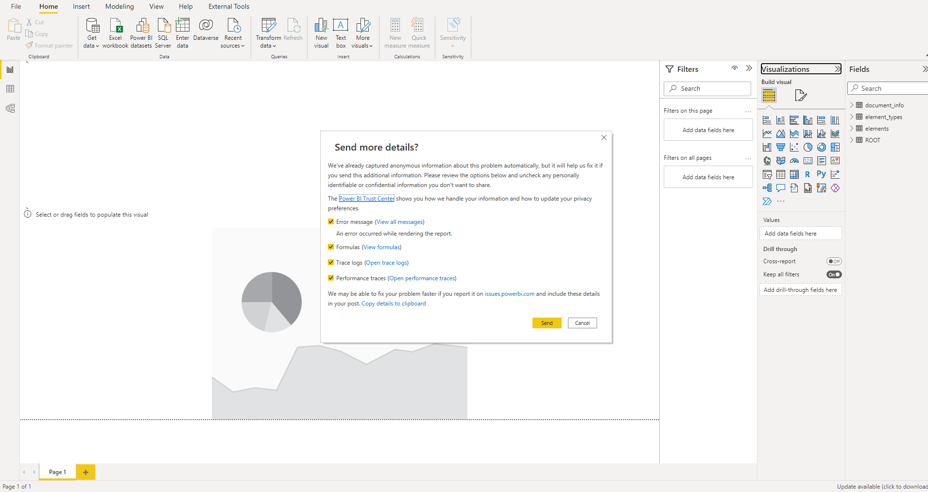Screen dimensions: 928x492
Task: Open the Power BI Trust Center link
Action: coord(367,199)
